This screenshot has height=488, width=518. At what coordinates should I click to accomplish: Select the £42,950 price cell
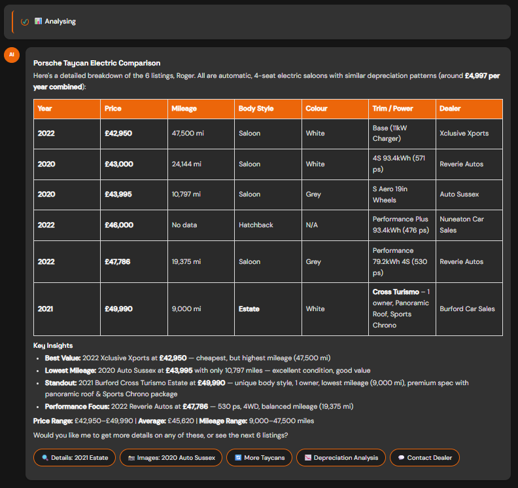click(134, 134)
